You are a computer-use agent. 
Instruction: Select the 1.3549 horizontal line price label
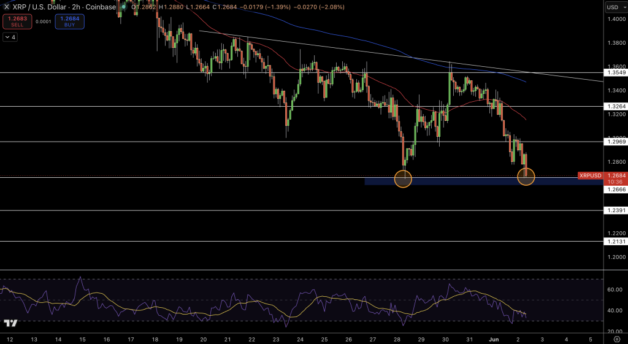[615, 72]
